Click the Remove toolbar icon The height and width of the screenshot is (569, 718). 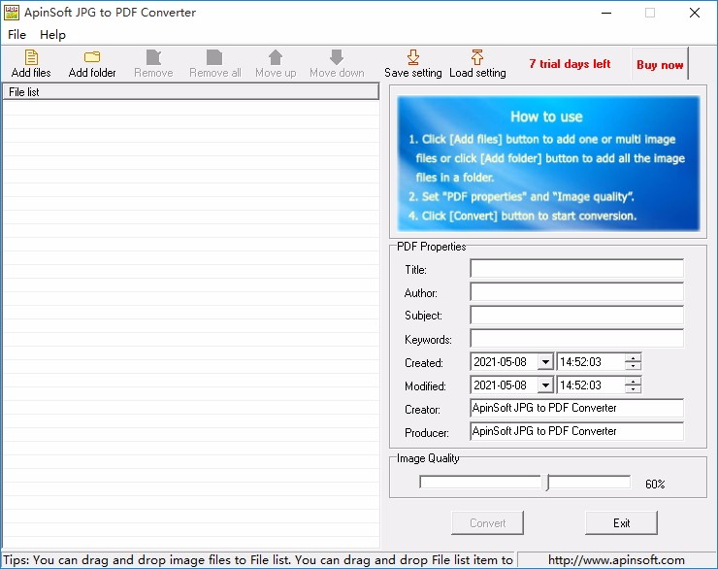(x=153, y=57)
